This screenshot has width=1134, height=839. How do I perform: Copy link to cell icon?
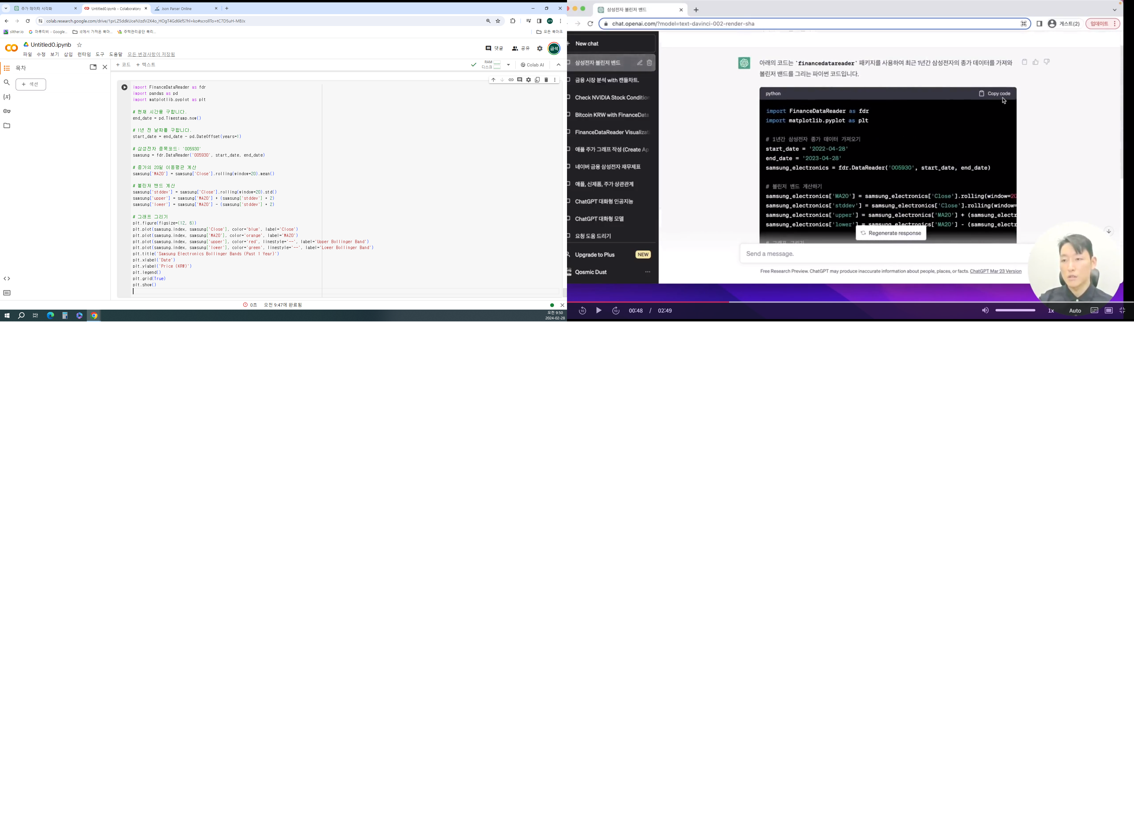click(x=511, y=80)
